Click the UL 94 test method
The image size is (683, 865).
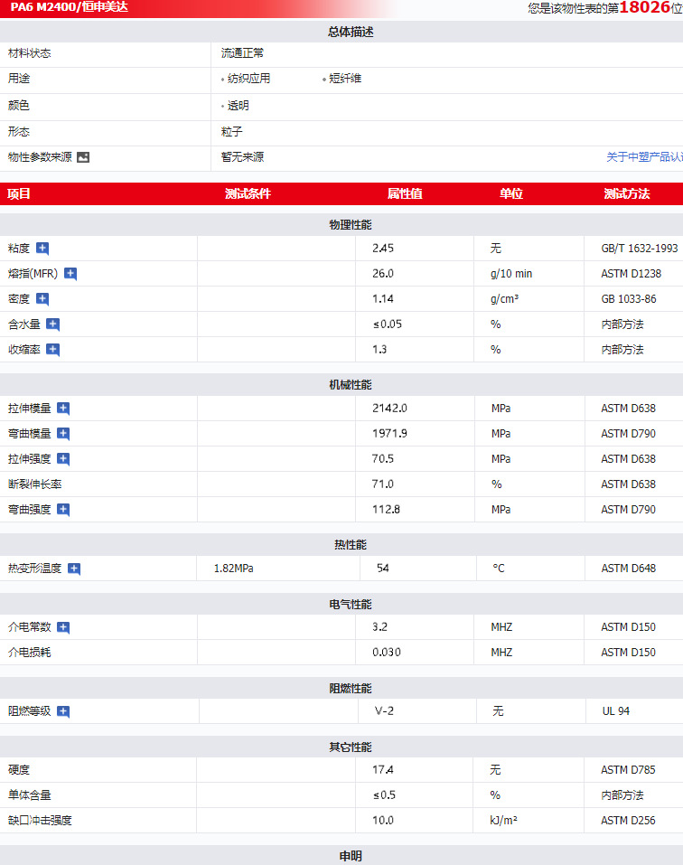click(x=616, y=711)
